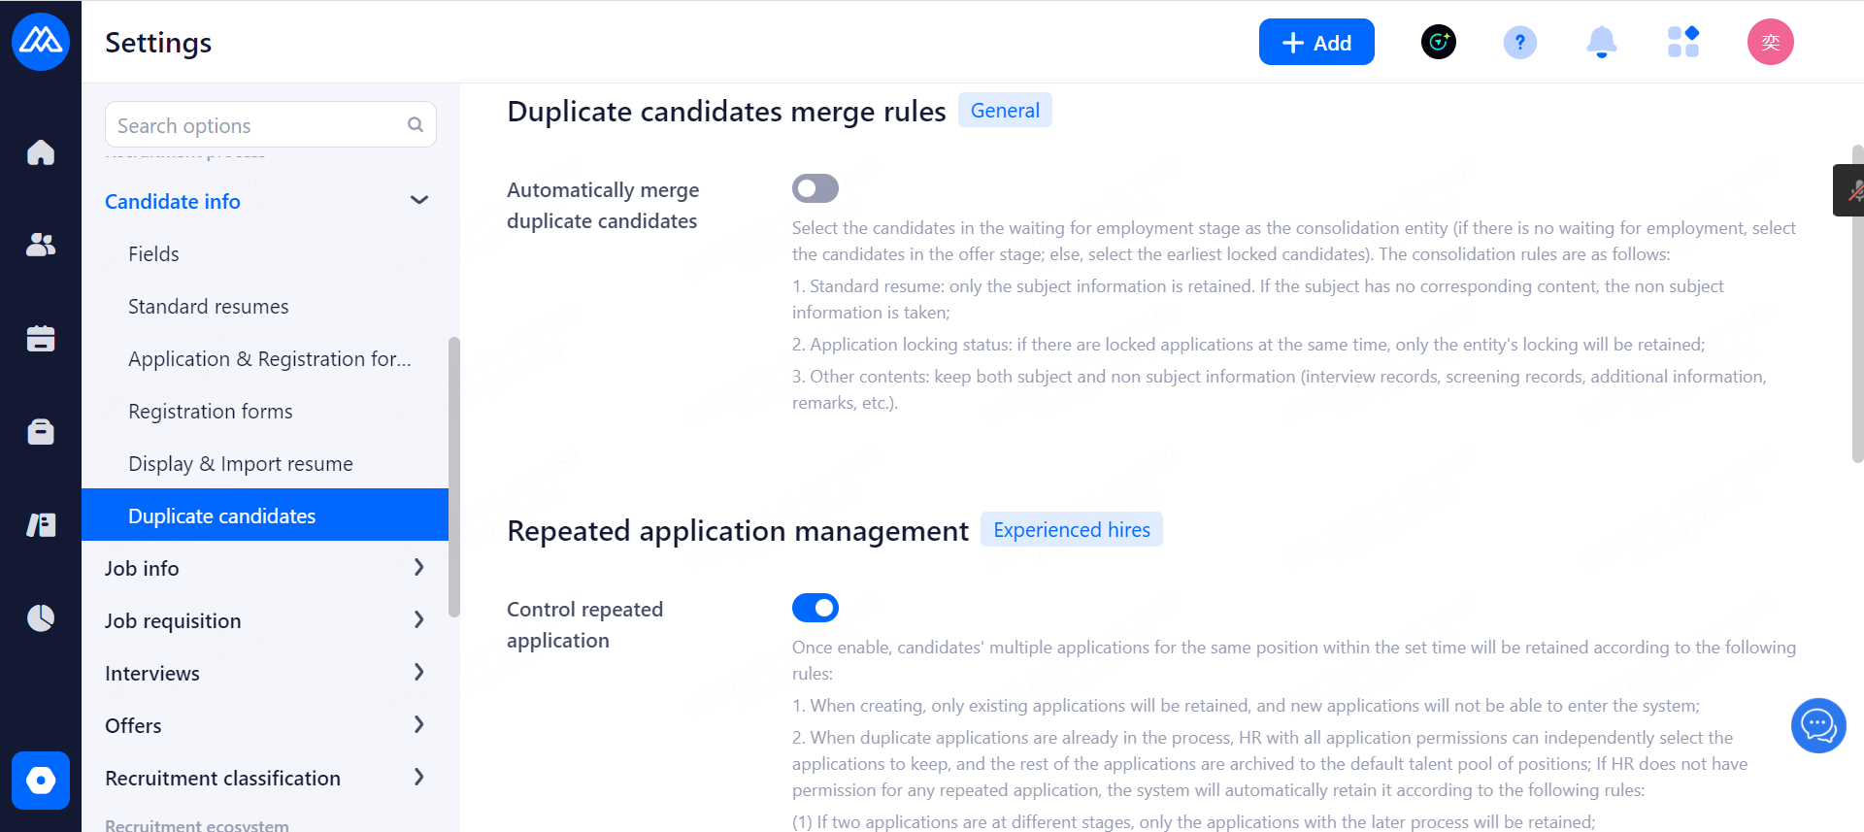
Task: Open the pie chart reports icon
Action: click(41, 617)
